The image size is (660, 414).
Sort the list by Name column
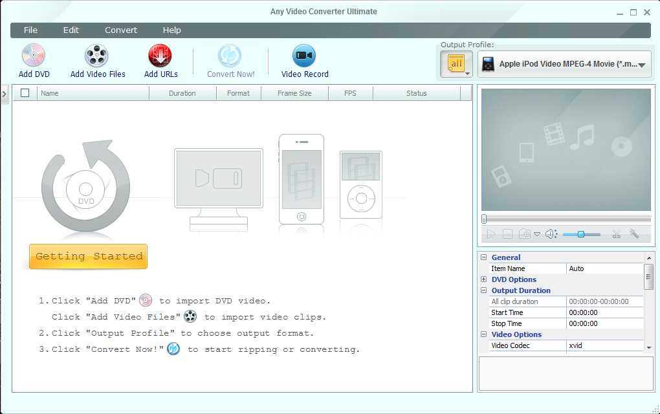click(x=93, y=93)
